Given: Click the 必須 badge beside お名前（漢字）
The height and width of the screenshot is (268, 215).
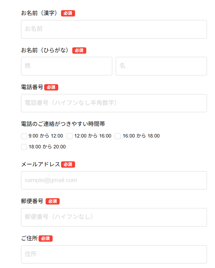Looking at the screenshot, I should click(x=68, y=13).
